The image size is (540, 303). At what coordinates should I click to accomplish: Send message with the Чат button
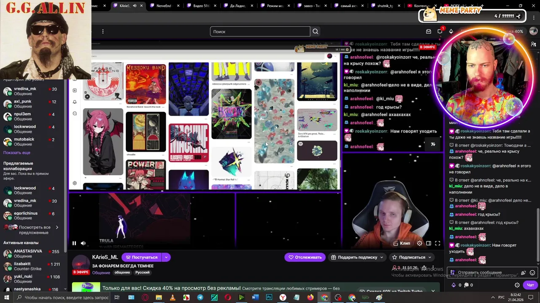[530, 285]
